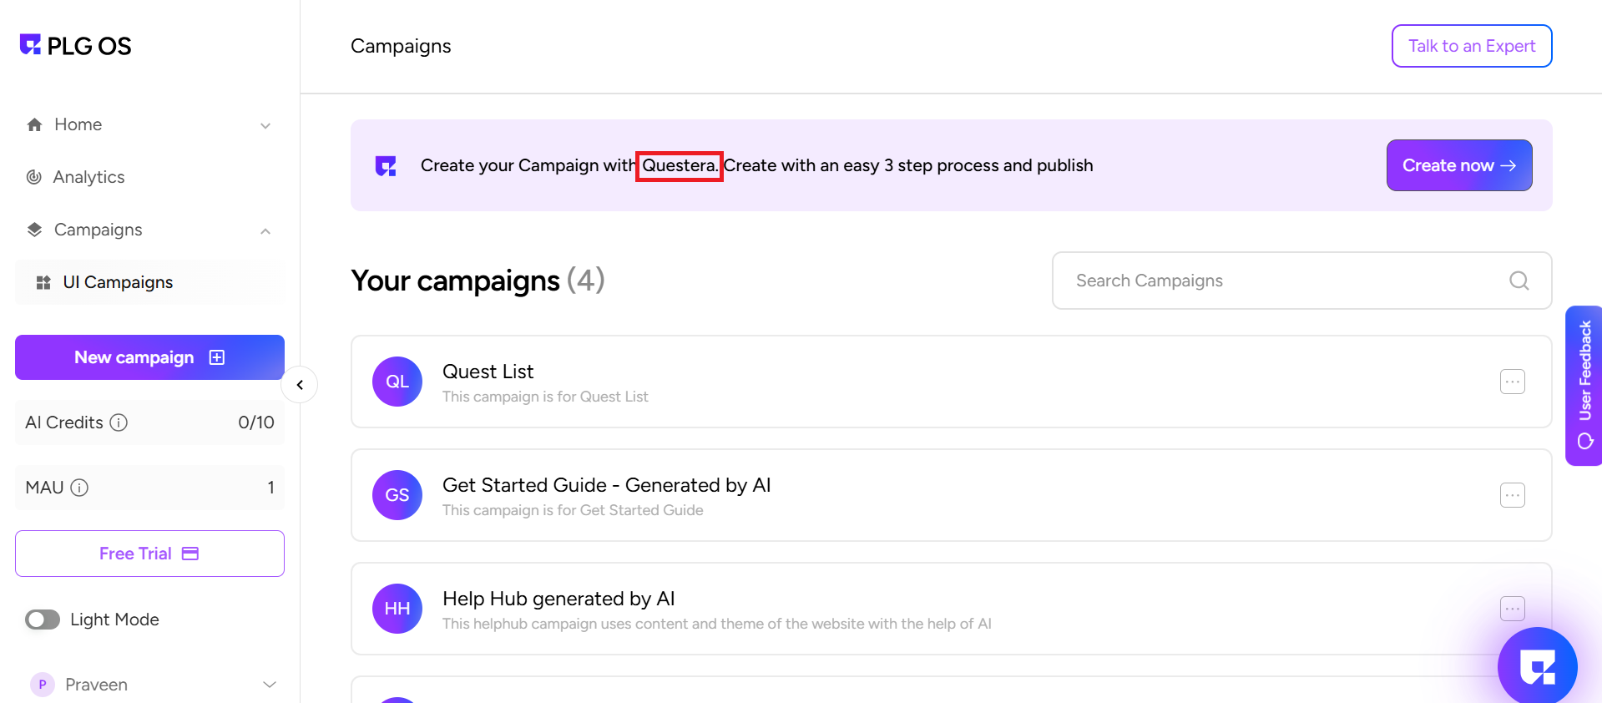
Task: Select UI Campaigns submenu item
Action: point(117,282)
